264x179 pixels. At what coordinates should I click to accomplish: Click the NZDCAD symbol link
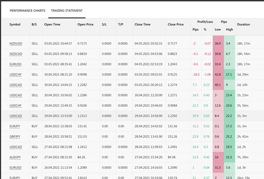[x=16, y=54]
